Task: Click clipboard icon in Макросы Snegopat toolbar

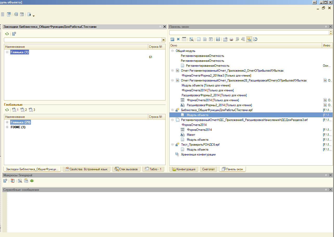Action: click(x=26, y=181)
